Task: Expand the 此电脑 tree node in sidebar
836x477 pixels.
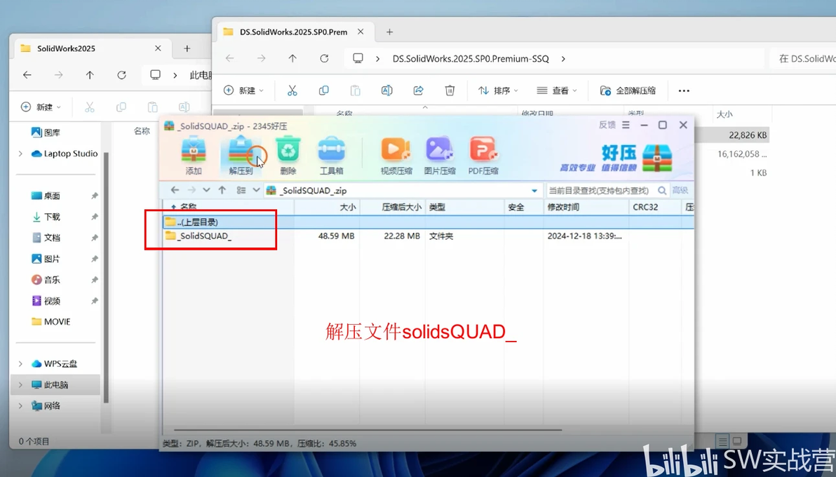Action: [x=20, y=384]
